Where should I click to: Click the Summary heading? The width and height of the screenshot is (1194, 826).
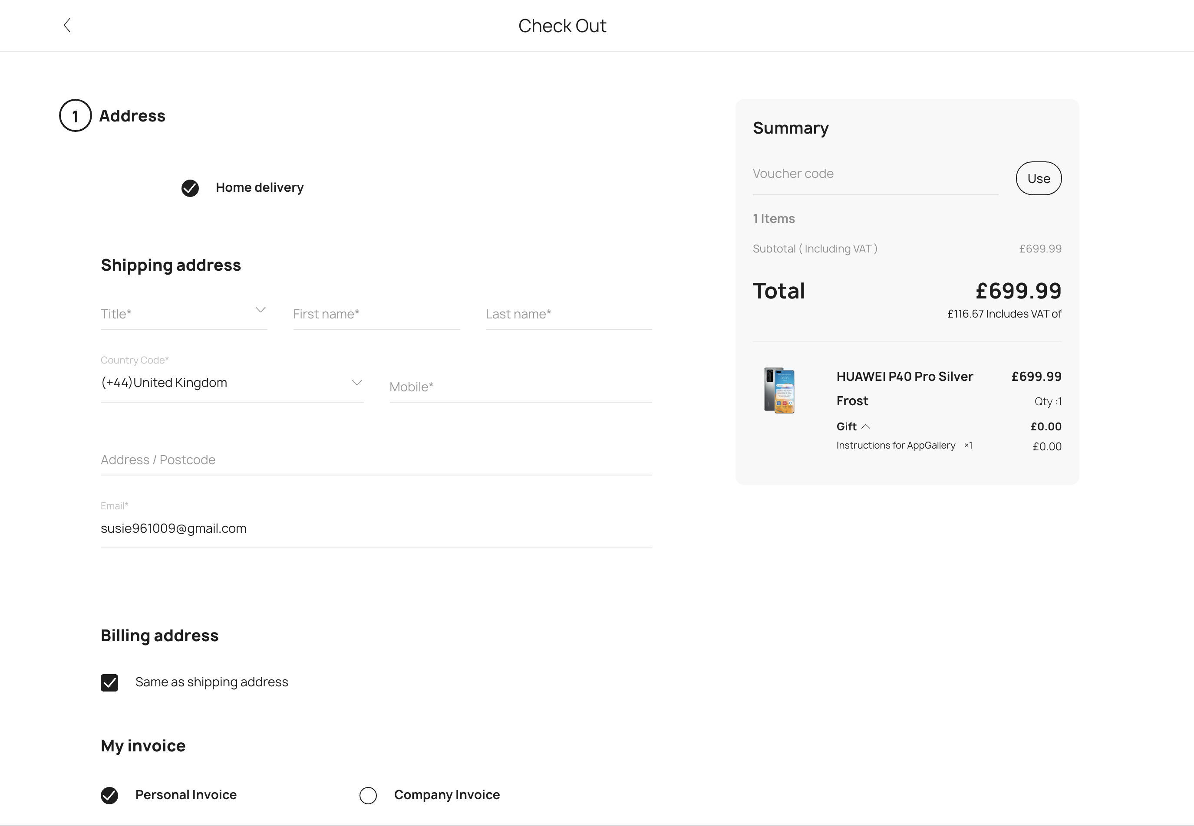pyautogui.click(x=791, y=128)
